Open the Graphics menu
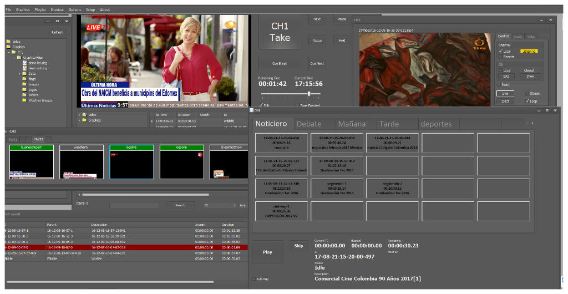Screen dimensions: 568x294 tap(23, 10)
